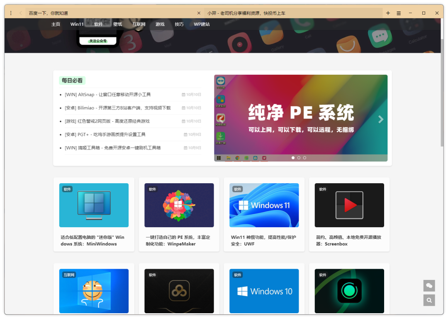Screen dimensions: 448x319
Task: Go back with the browser arrow
Action: pos(21,13)
